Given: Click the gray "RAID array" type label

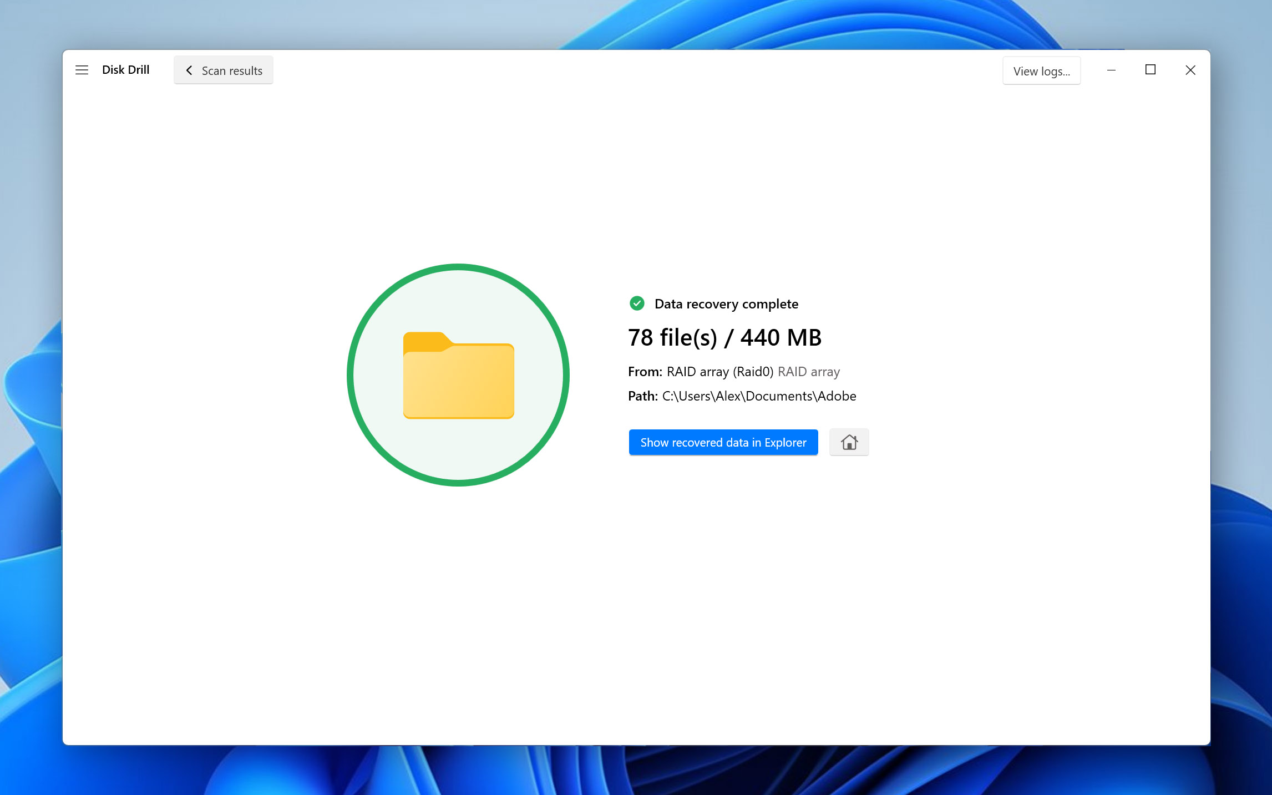Looking at the screenshot, I should coord(808,372).
